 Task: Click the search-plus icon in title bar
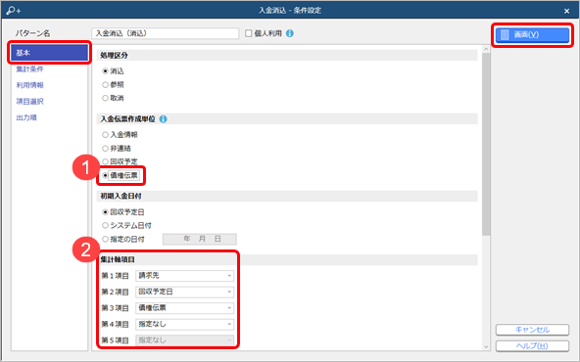tap(14, 11)
